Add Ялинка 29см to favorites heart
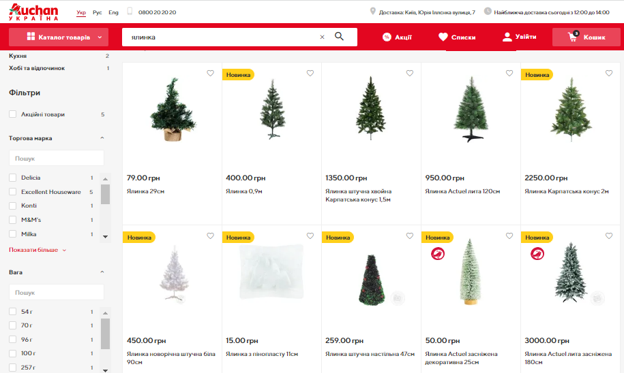 click(x=211, y=73)
